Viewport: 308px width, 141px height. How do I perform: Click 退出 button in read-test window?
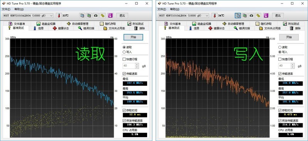coord(122,15)
